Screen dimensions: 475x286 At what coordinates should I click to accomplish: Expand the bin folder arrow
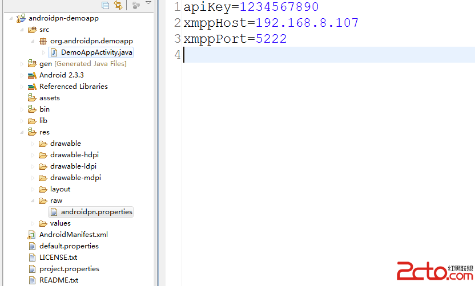pyautogui.click(x=22, y=110)
